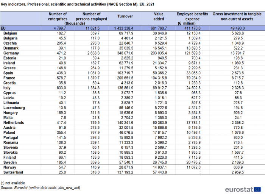Click the 'Italy' row label

click(7, 88)
